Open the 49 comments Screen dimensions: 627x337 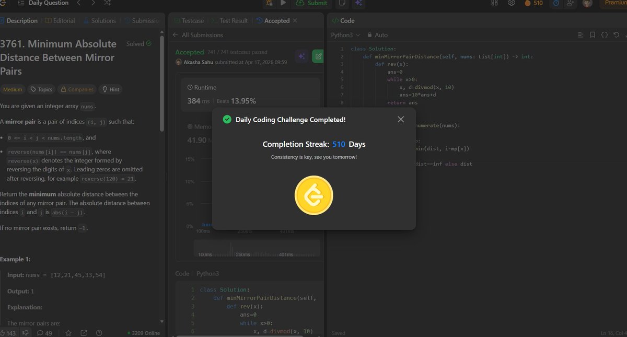point(44,333)
